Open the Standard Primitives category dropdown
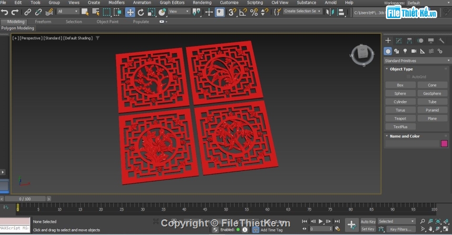Viewport: 452px width, 235px height. coord(417,61)
